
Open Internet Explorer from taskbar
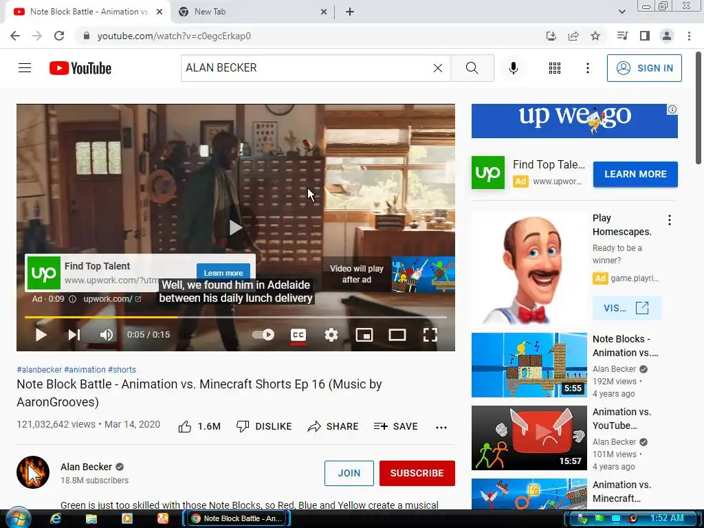(x=56, y=518)
